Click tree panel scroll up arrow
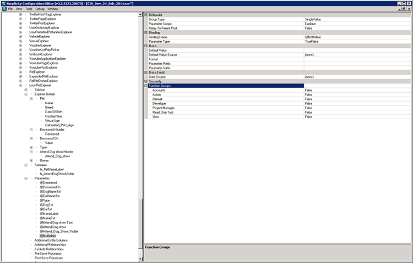413x263 pixels. [x=140, y=15]
